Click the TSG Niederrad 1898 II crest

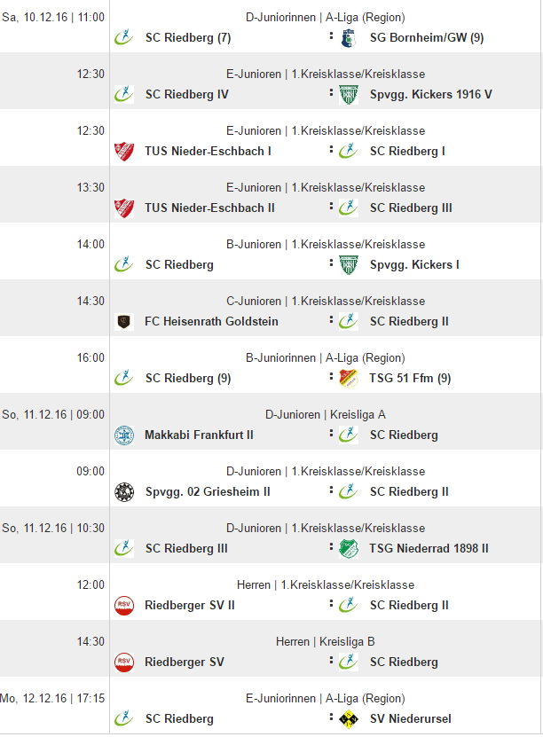tap(348, 548)
